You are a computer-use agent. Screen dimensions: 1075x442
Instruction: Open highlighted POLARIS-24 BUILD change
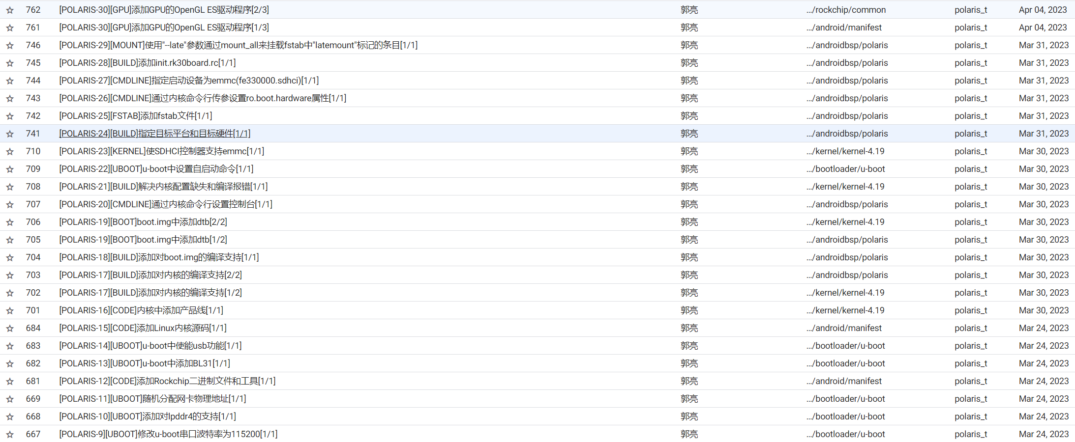[154, 134]
